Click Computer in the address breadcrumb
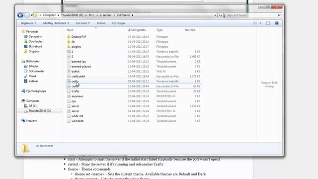Image resolution: width=318 pixels, height=179 pixels. 49,15
